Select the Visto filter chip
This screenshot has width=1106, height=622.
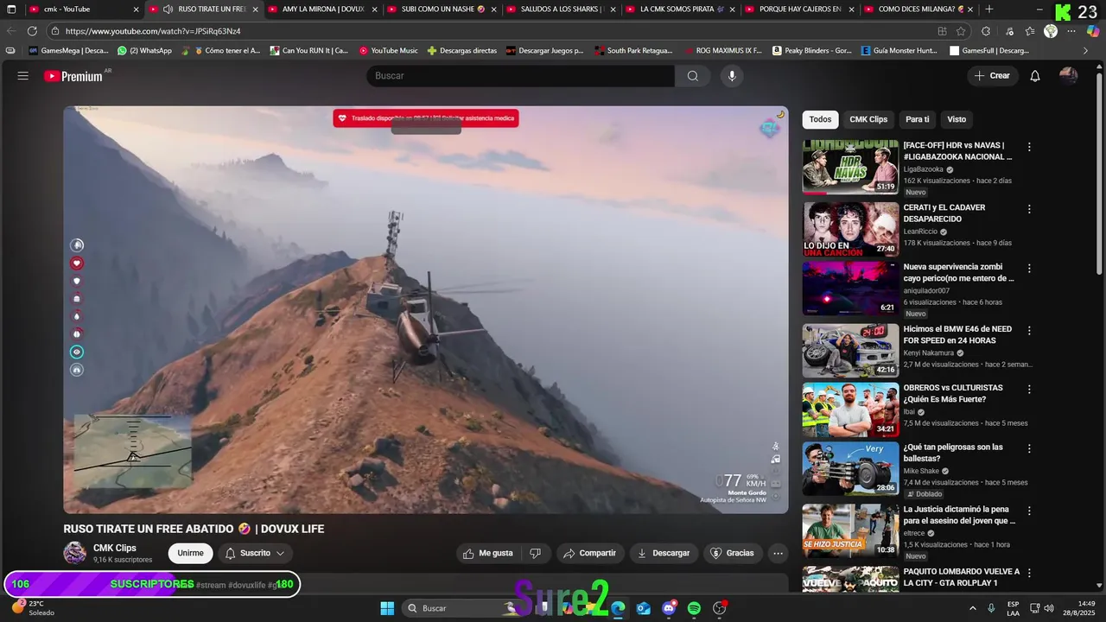(957, 119)
